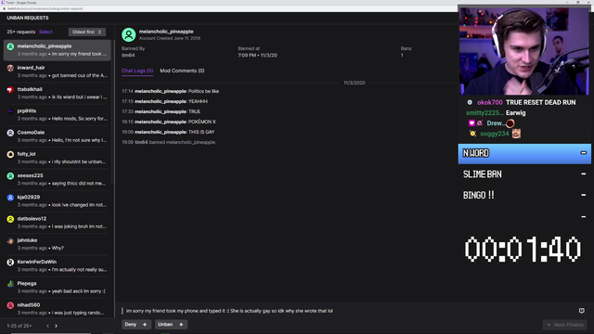Click CosmoDale avatar icon
This screenshot has height=334, width=594.
click(x=10, y=133)
